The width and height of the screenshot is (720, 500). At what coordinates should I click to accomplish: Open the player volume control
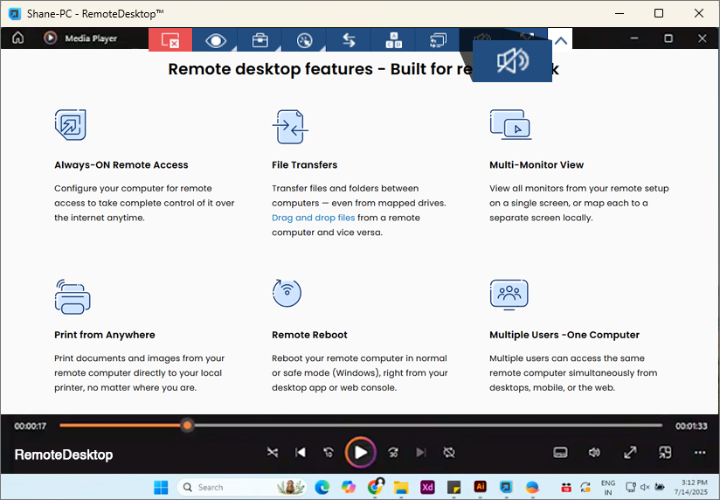point(594,452)
